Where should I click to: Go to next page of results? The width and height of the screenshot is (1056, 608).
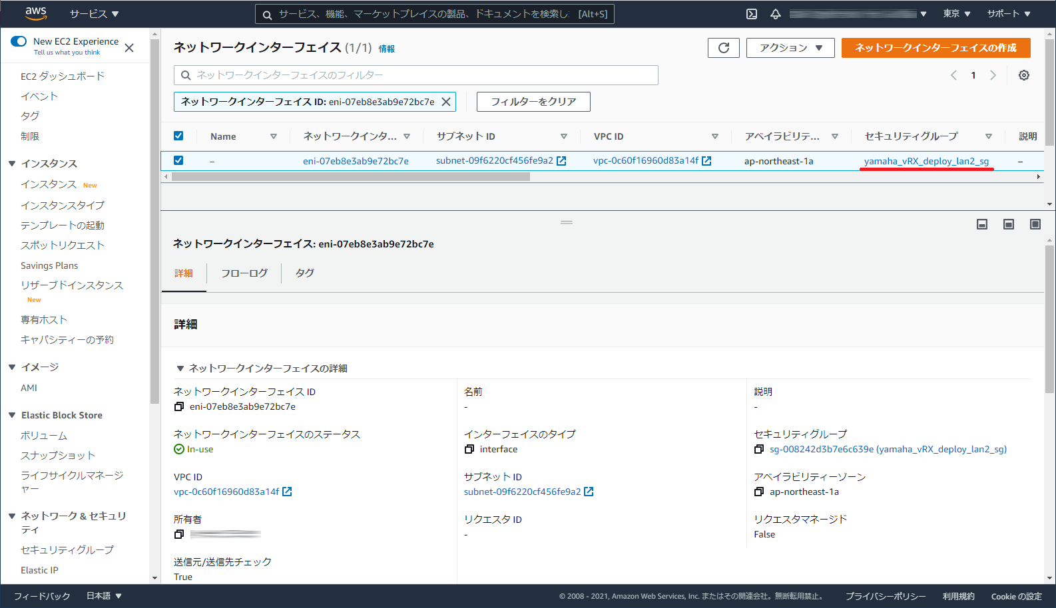click(x=993, y=75)
